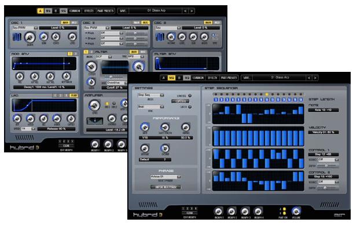Open the Osc 1 waveform type dropdown

(25, 28)
